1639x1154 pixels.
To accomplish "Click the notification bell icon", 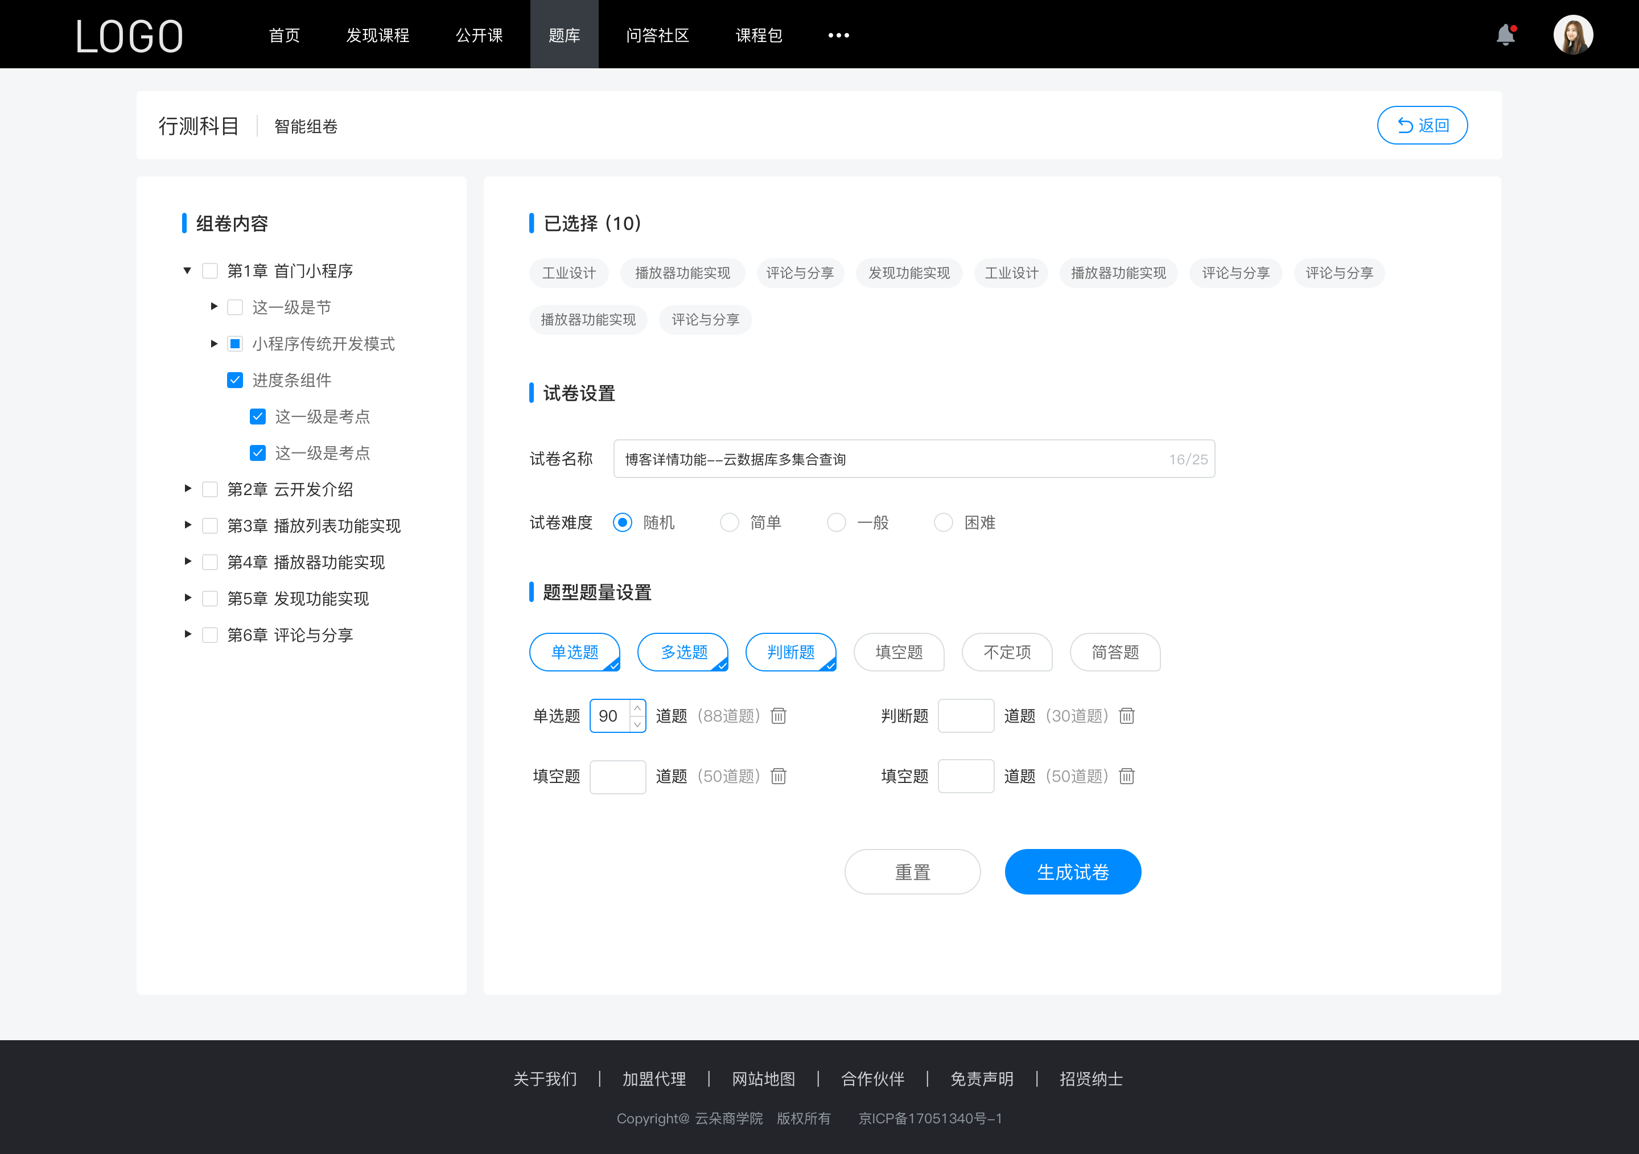I will coord(1508,34).
